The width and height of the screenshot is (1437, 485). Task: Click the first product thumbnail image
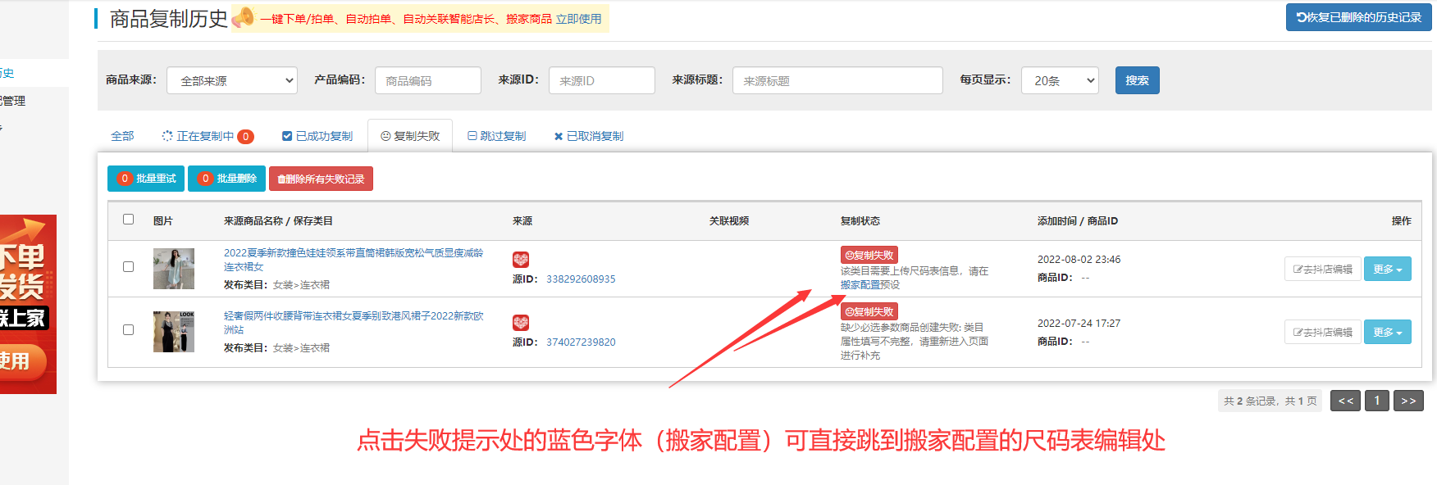pyautogui.click(x=174, y=269)
